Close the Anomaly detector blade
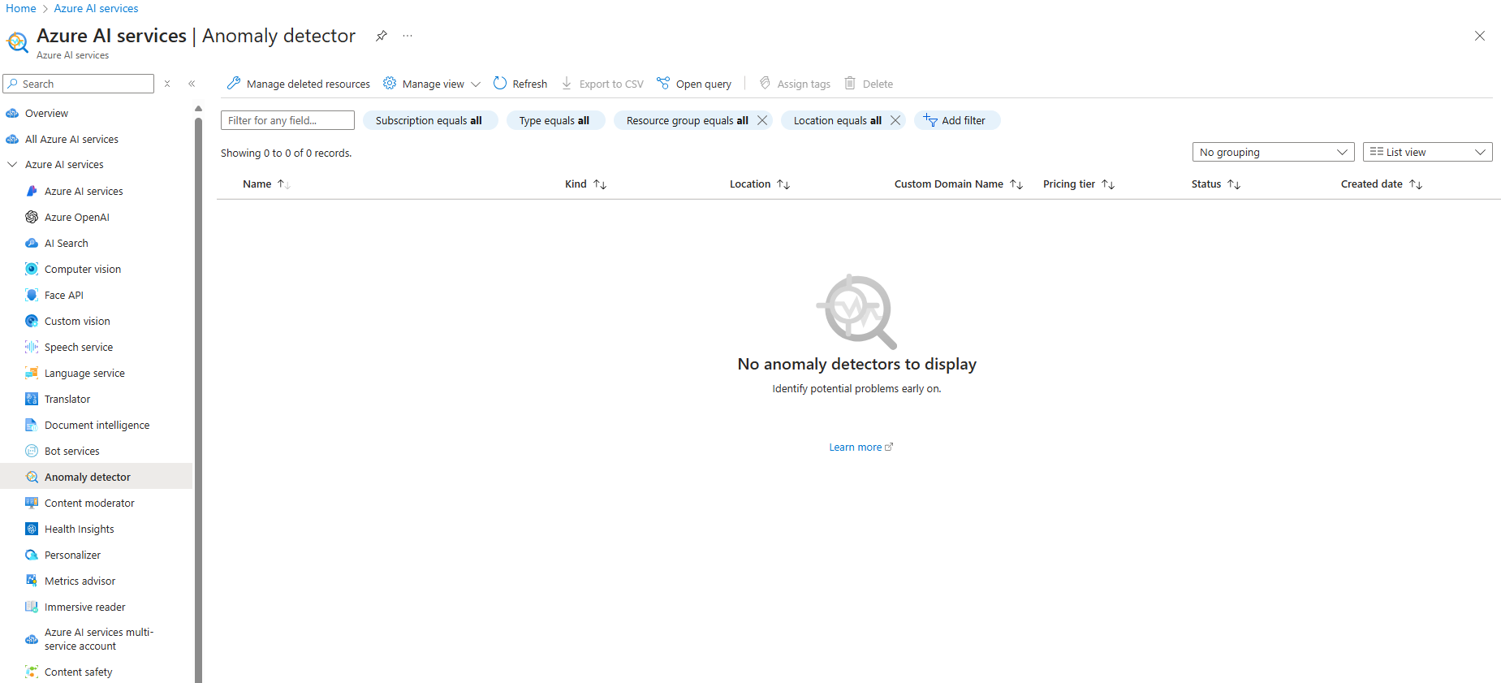The height and width of the screenshot is (683, 1501). tap(1479, 36)
